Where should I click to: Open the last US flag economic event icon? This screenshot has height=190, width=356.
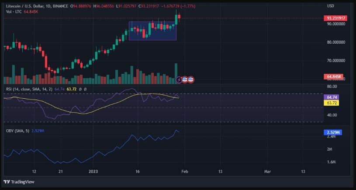191,79
